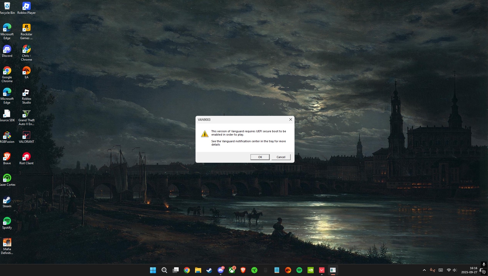Dismiss the VAN9003 dialog with Cancel
Viewport: 488px width, 276px height.
281,157
